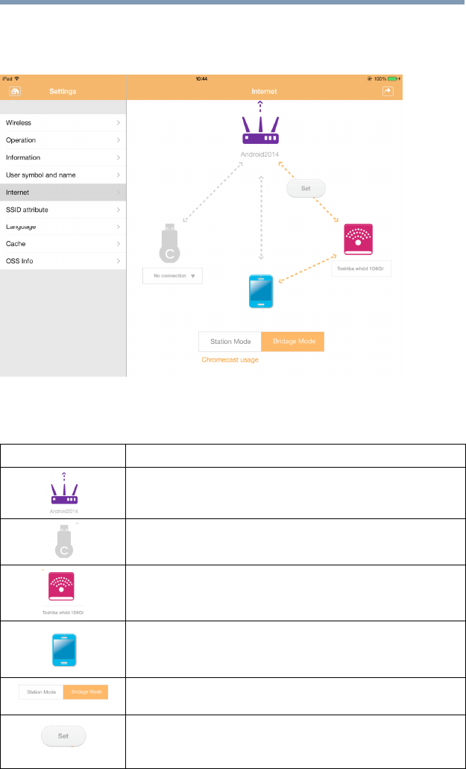Click the blue phone icon in legend table
Viewport: 466px width, 769px height.
click(x=65, y=650)
